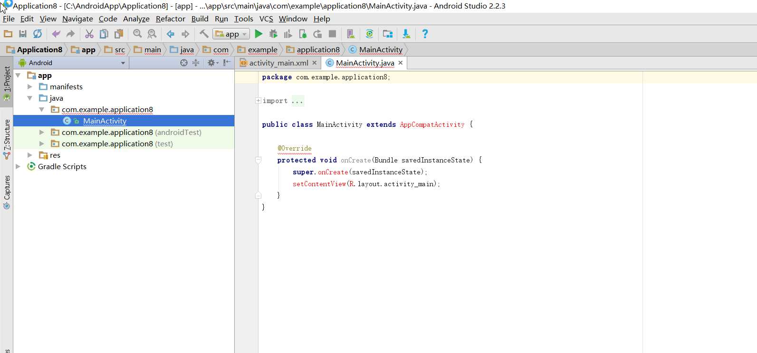Click the Debug app bug icon
Viewport: 757px width, 353px height.
[x=273, y=34]
